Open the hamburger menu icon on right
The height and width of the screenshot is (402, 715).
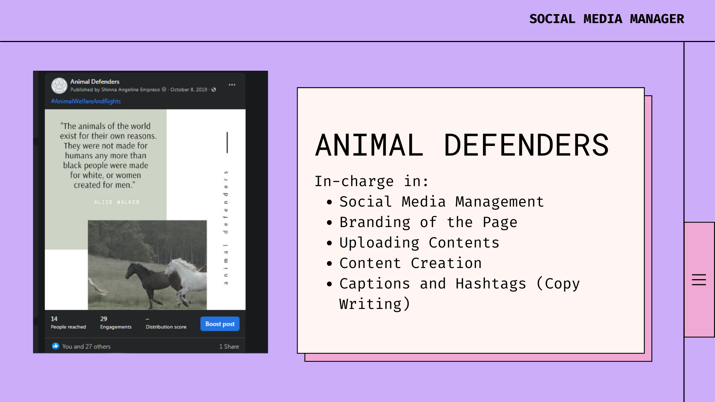[x=699, y=280]
